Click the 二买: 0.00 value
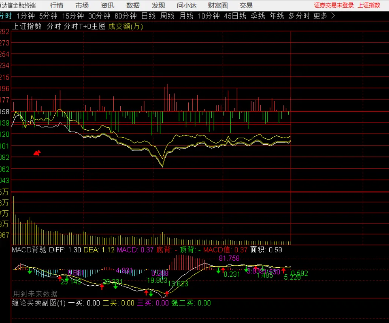389x323 pixels. tap(118, 303)
